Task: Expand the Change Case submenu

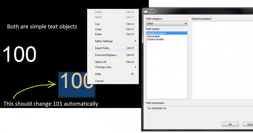Action: coord(113,67)
